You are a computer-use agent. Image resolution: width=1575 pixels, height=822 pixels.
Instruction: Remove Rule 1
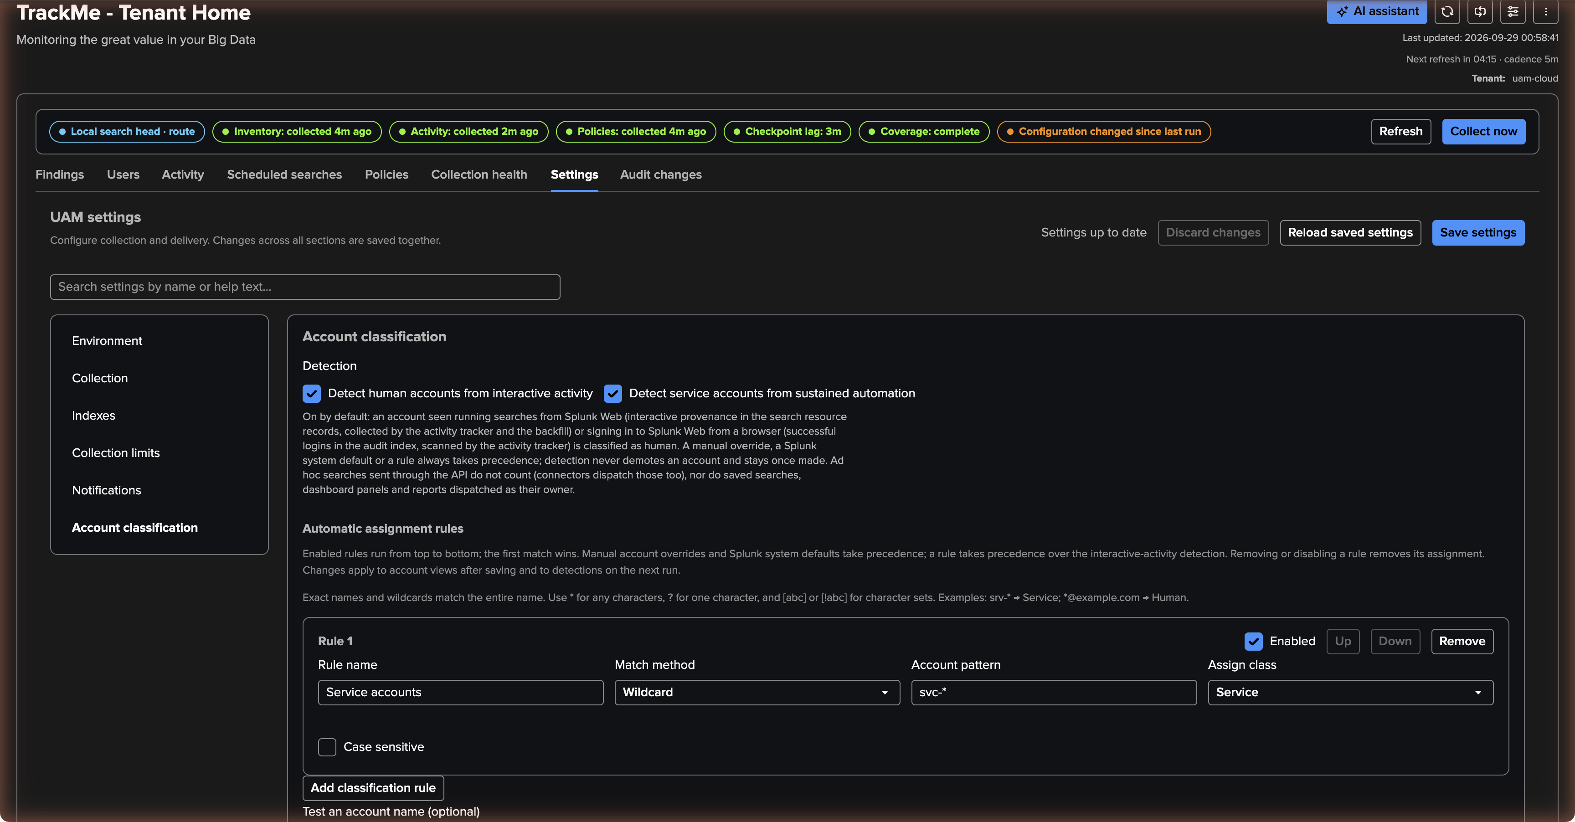pyautogui.click(x=1462, y=641)
